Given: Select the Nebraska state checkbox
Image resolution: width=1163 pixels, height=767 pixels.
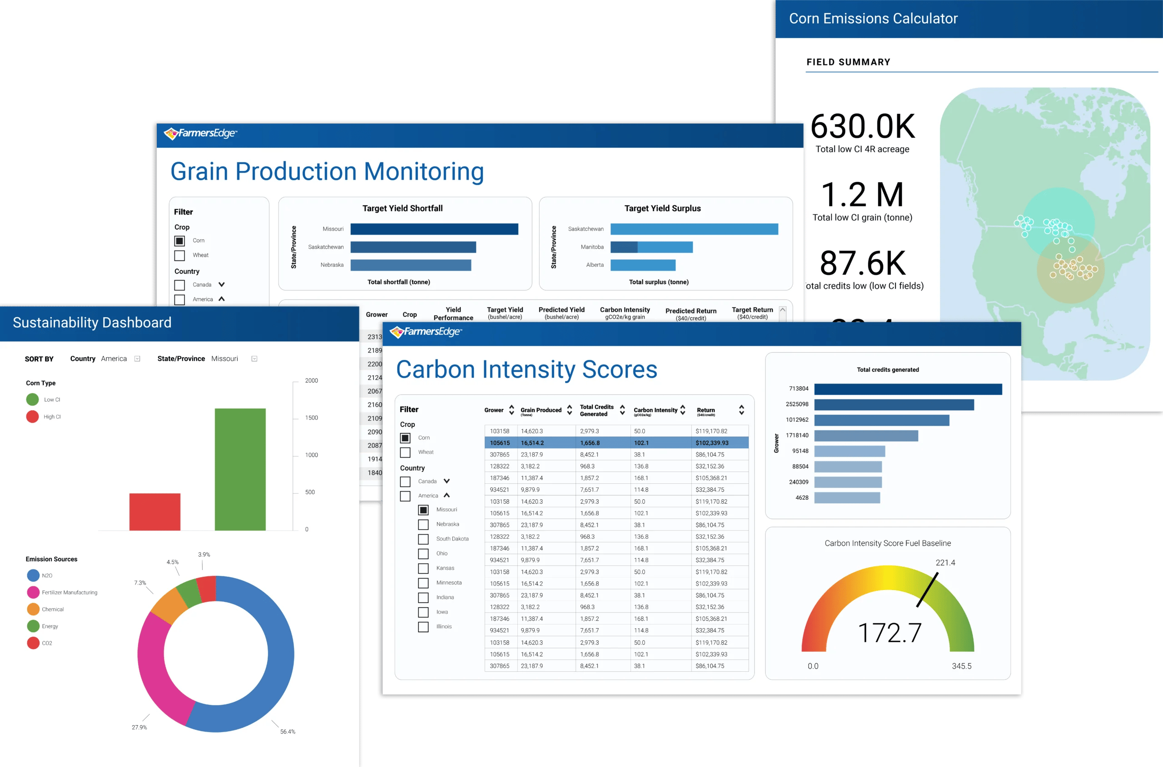Looking at the screenshot, I should click(x=423, y=524).
